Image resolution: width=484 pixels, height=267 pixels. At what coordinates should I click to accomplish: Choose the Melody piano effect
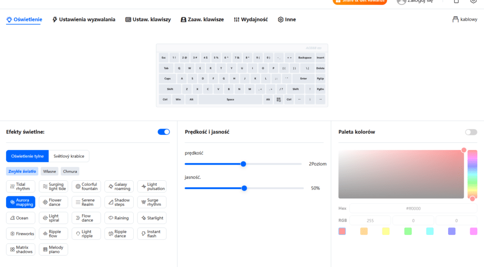pyautogui.click(x=53, y=249)
